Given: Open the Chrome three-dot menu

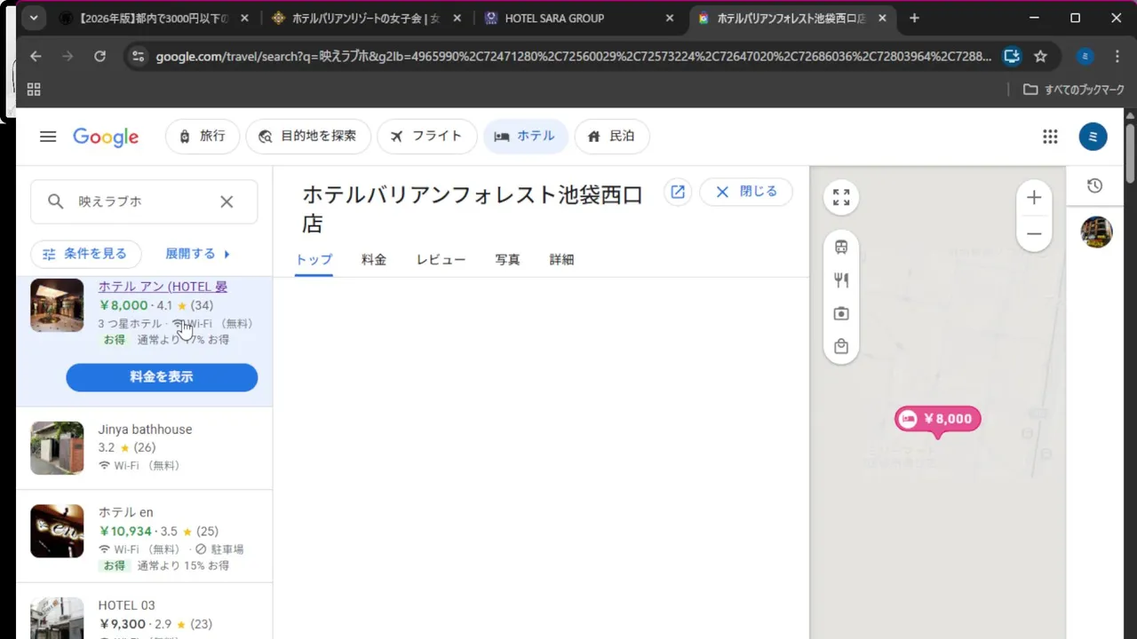Looking at the screenshot, I should click(x=1117, y=56).
